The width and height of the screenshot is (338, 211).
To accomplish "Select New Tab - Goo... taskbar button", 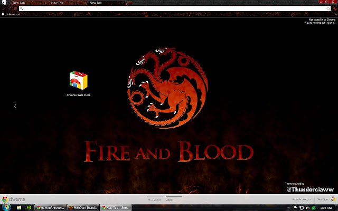I will coord(116,208).
